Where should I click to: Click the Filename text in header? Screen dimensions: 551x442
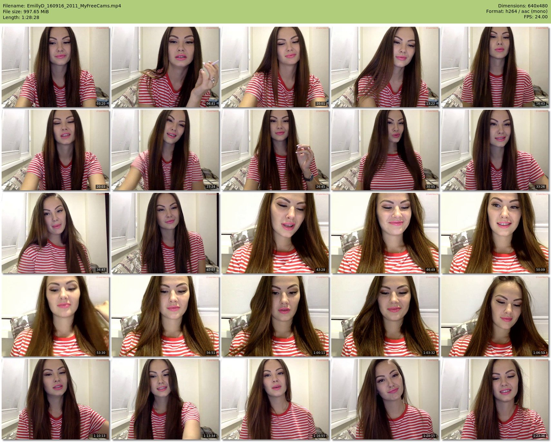tap(62, 6)
